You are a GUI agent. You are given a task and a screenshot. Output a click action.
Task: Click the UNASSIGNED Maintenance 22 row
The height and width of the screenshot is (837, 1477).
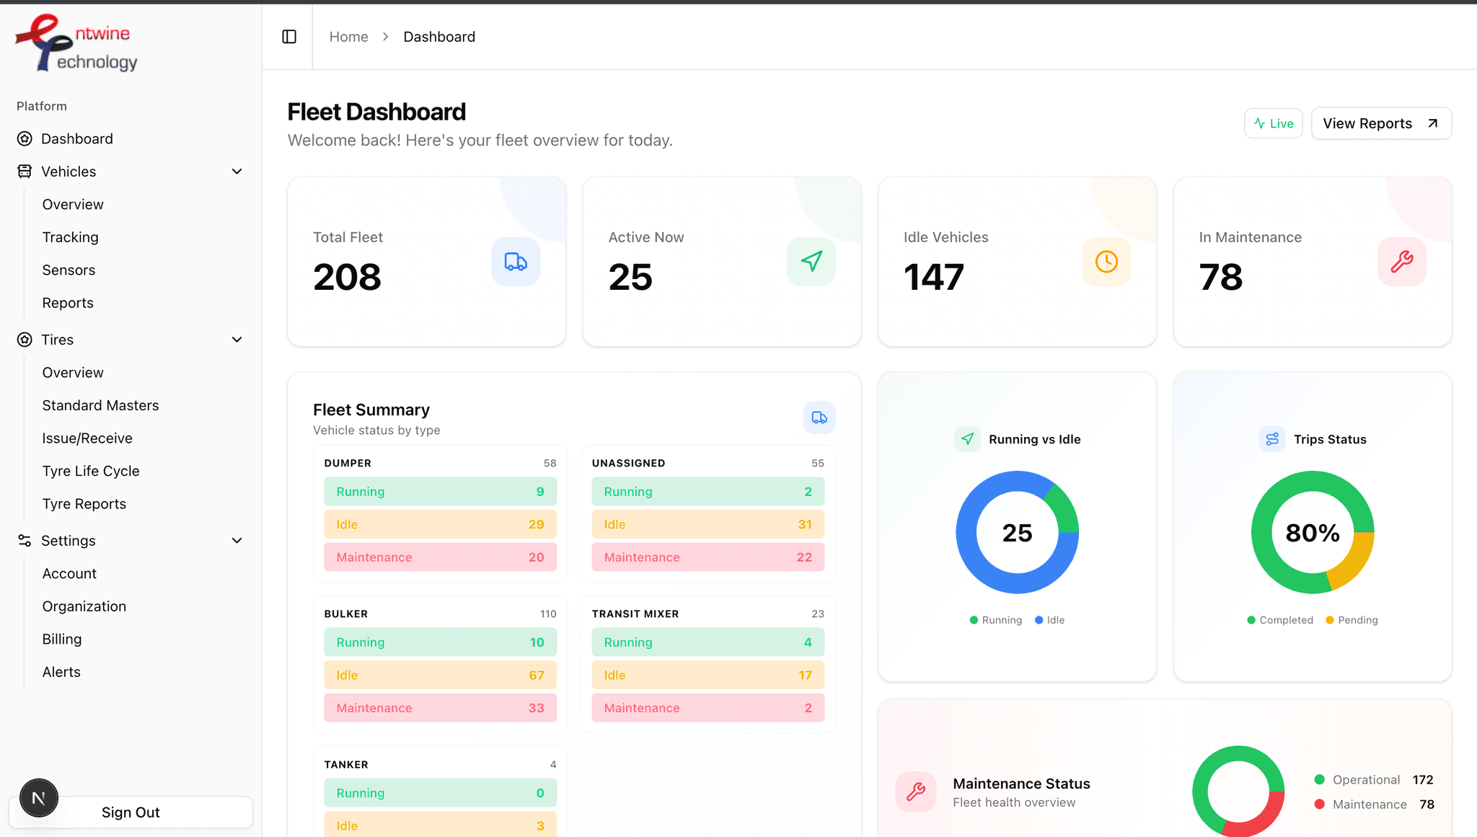tap(708, 557)
